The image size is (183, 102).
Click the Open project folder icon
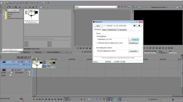click(x=5, y=3)
